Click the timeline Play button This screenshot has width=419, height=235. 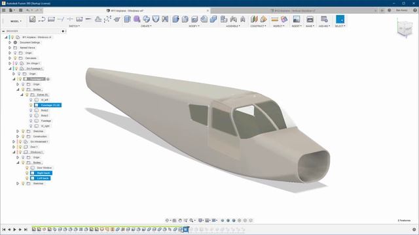pos(14,229)
